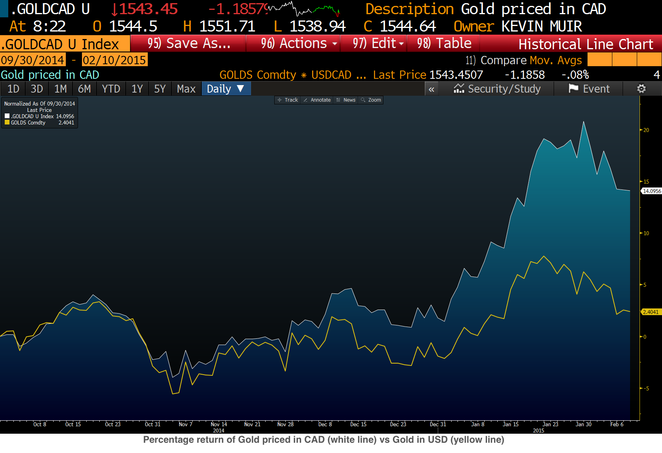Open the chart settings gear icon

pyautogui.click(x=642, y=89)
